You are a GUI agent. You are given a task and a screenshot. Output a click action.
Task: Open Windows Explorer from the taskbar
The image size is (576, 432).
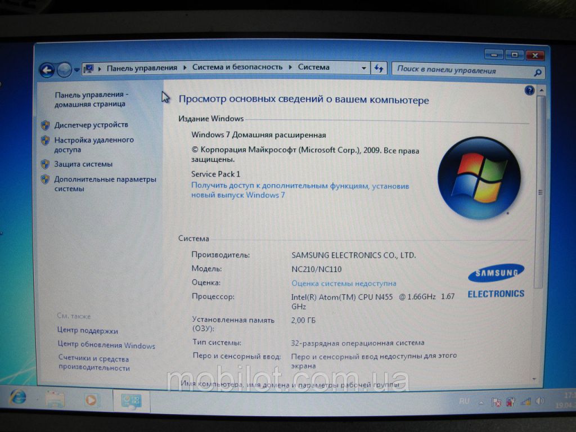click(56, 399)
